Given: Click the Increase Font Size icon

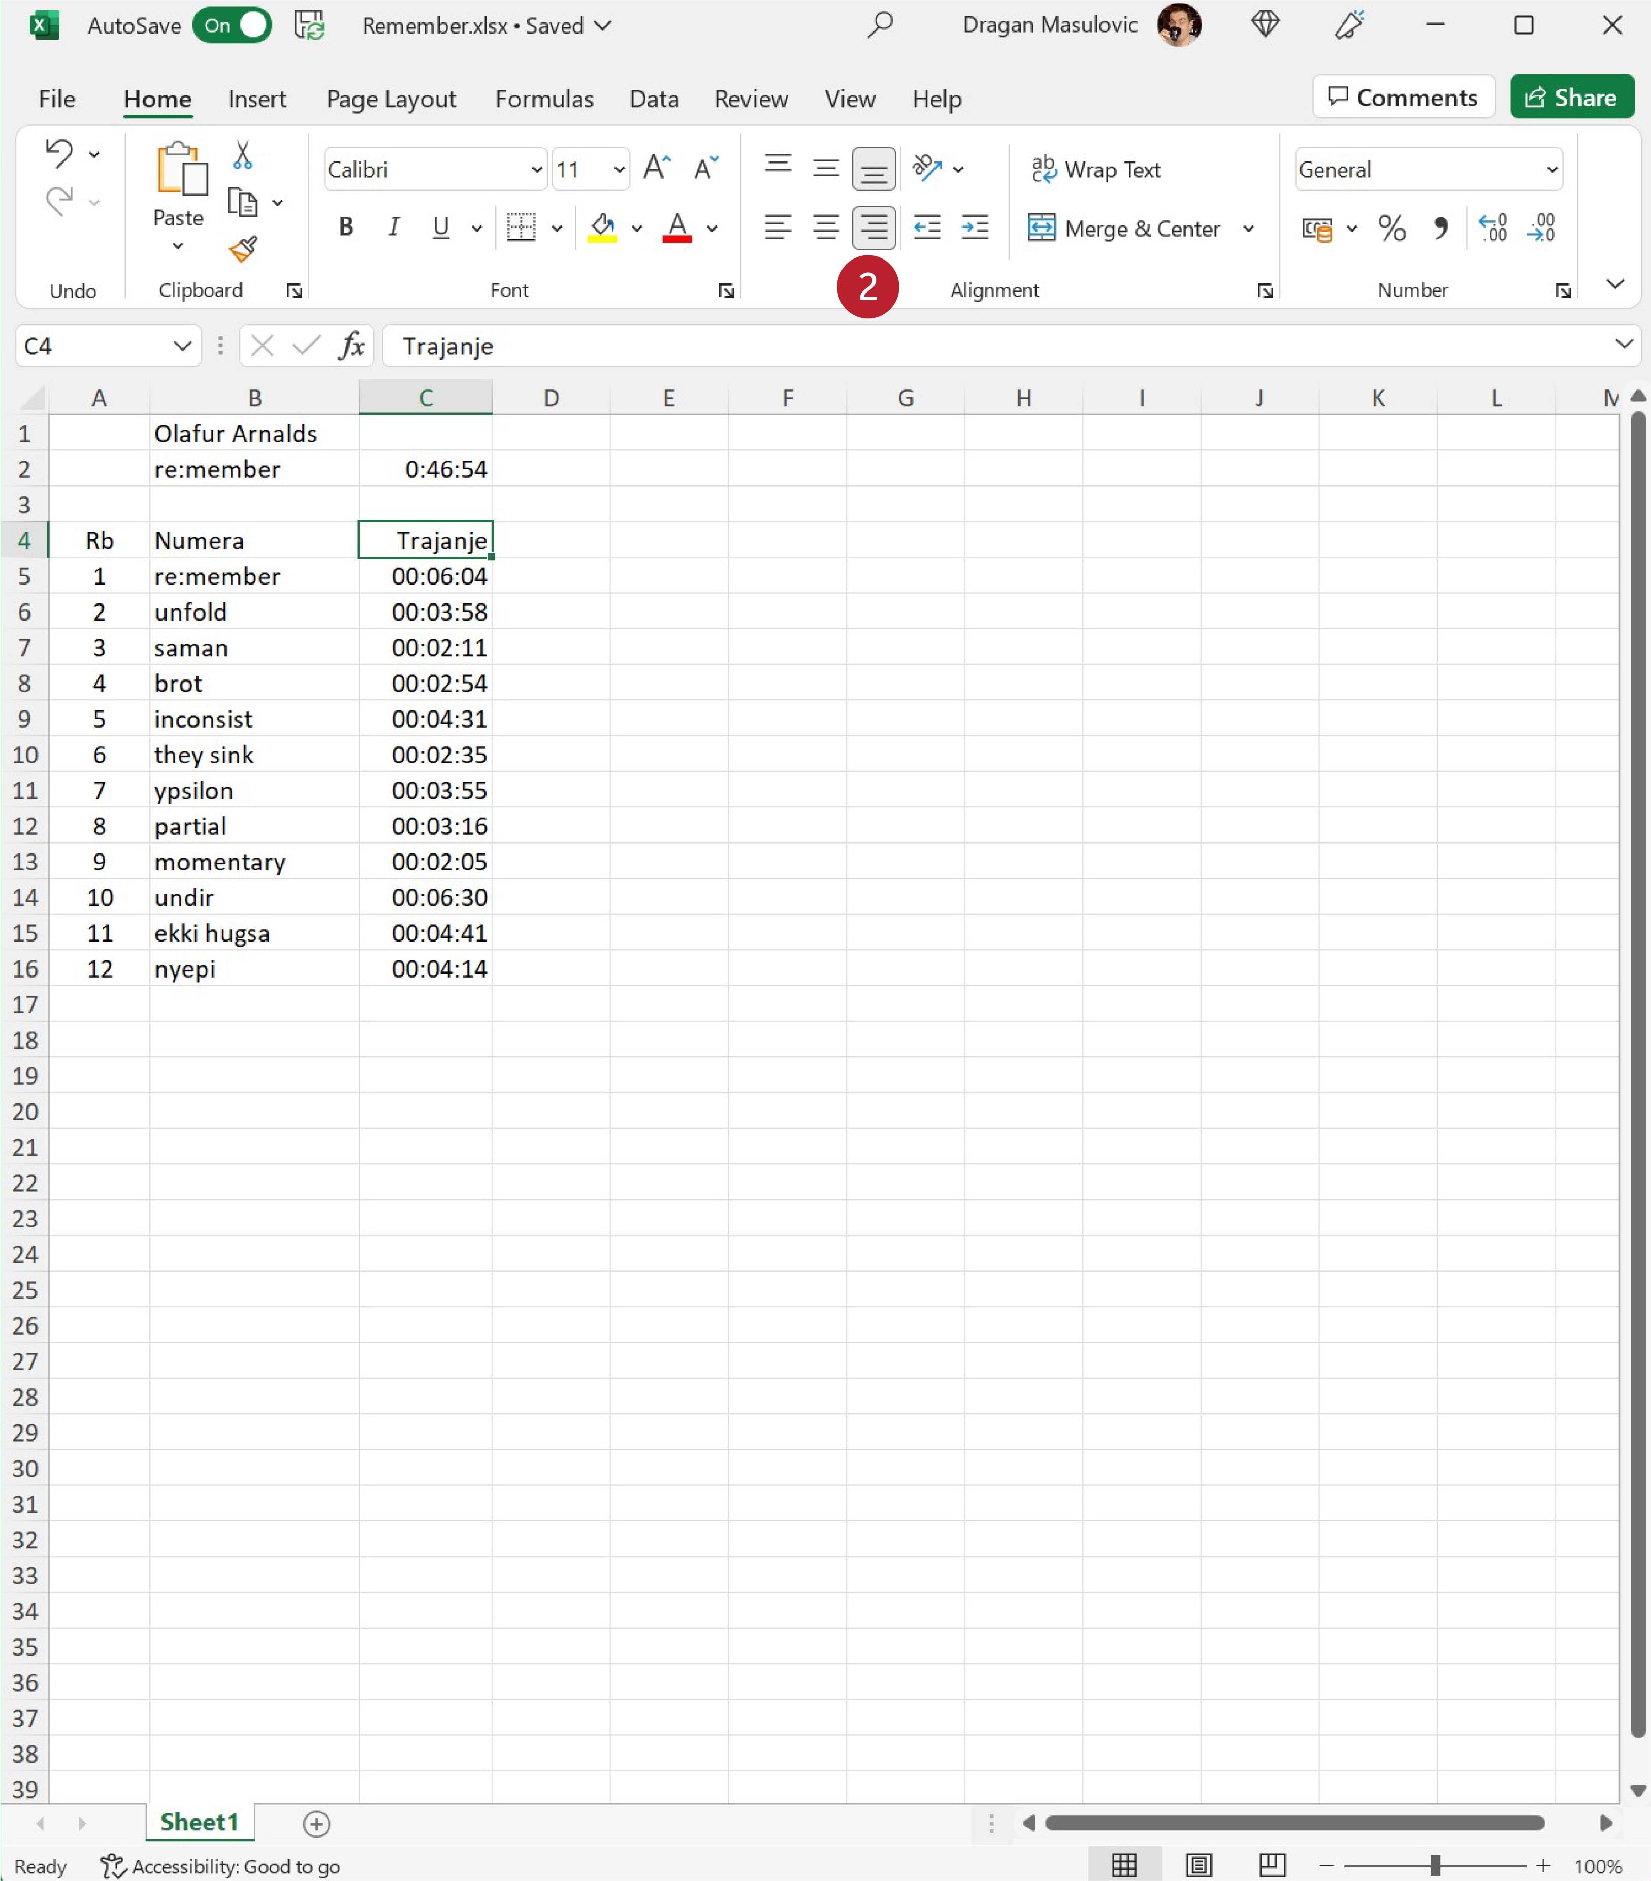Looking at the screenshot, I should pos(657,169).
